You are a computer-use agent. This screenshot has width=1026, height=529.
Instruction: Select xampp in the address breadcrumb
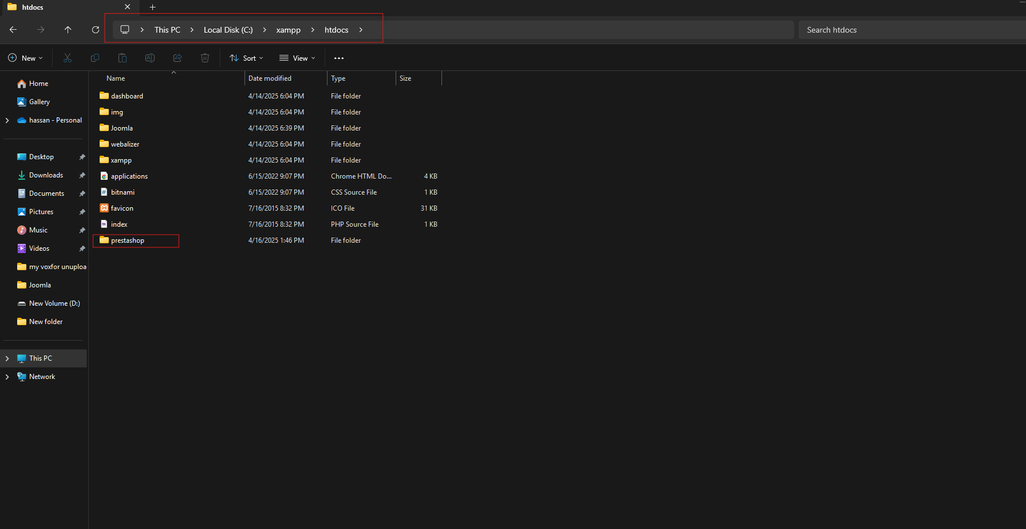[x=288, y=30]
